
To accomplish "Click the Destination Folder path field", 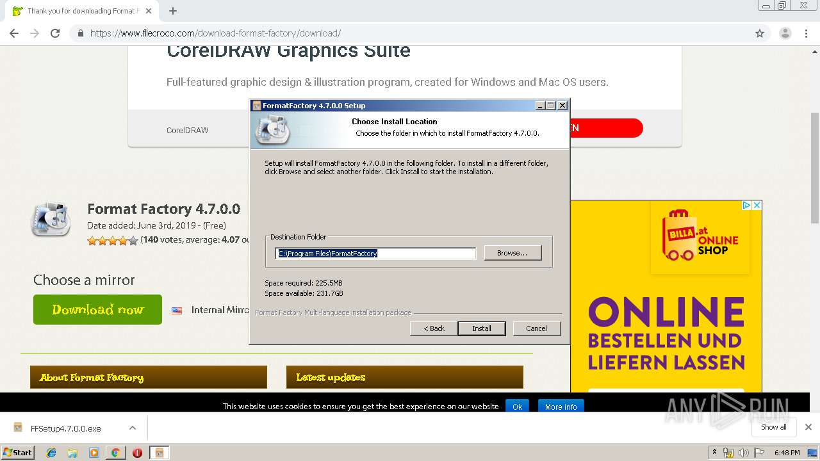I will tap(376, 254).
